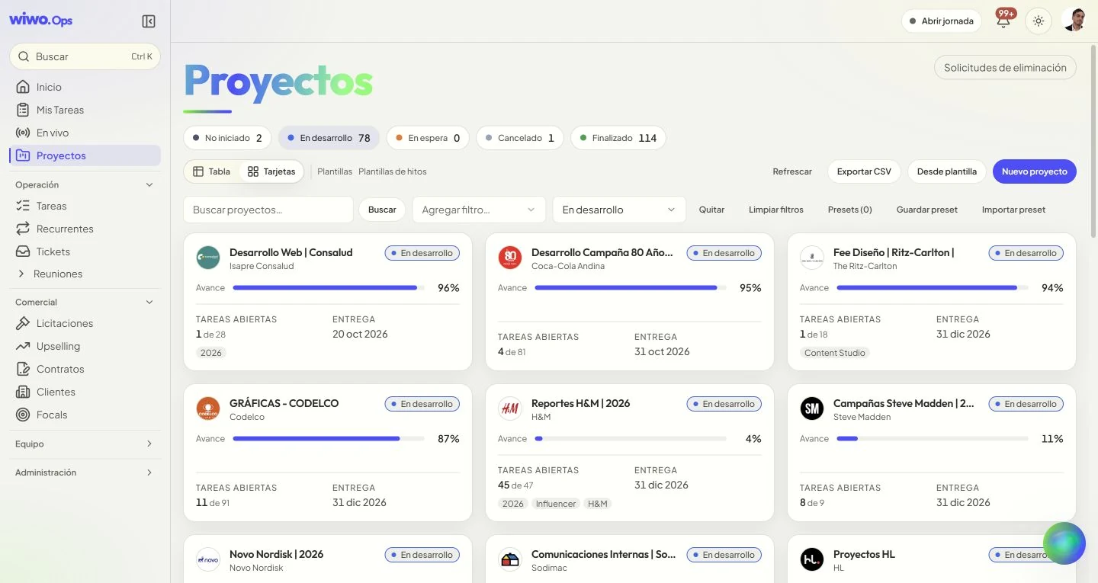Image resolution: width=1098 pixels, height=583 pixels.
Task: Click the Isapre Consalud project logo
Action: 208,258
